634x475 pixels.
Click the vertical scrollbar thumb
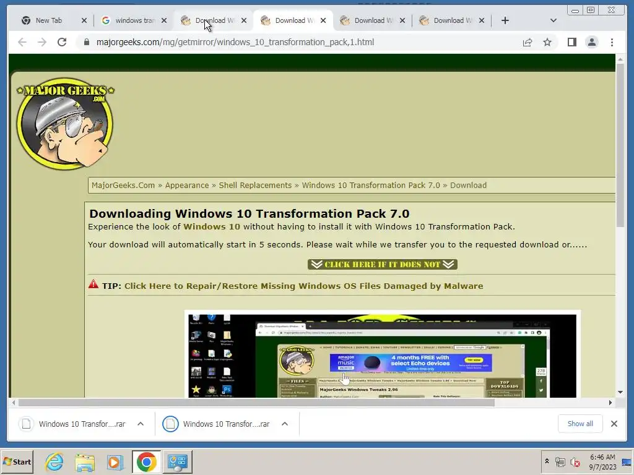(x=620, y=145)
